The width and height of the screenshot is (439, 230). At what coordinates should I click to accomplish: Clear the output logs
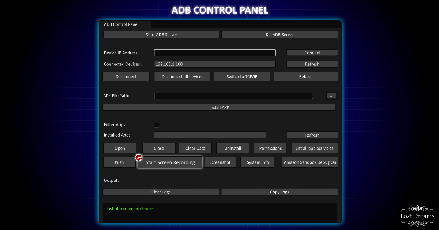[x=161, y=192]
